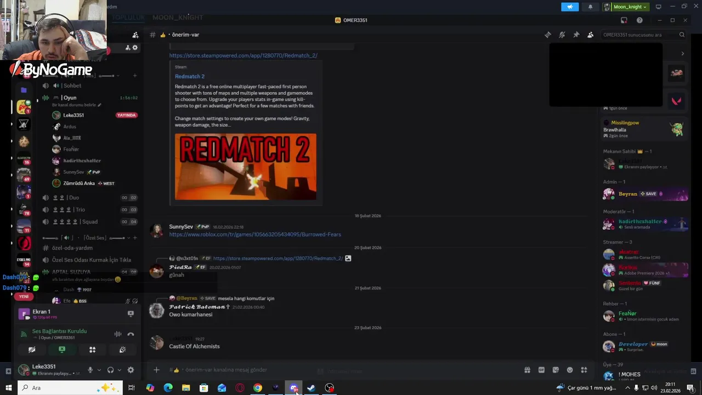The width and height of the screenshot is (702, 395).
Task: Toggle camera on button
Action: coord(32,349)
